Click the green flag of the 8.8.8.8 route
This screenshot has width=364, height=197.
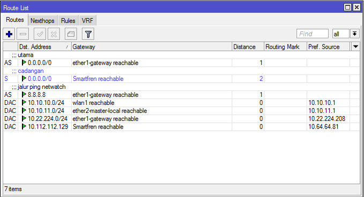24,95
